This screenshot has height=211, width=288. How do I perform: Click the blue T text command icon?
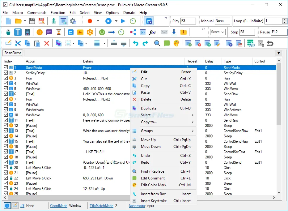click(18, 32)
